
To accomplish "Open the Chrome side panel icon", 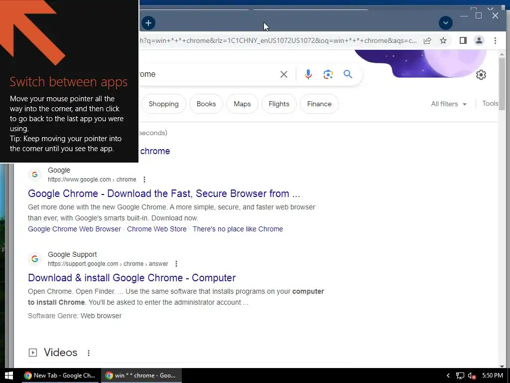I will click(x=463, y=41).
